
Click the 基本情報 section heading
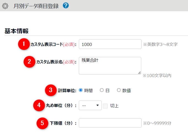17,31
